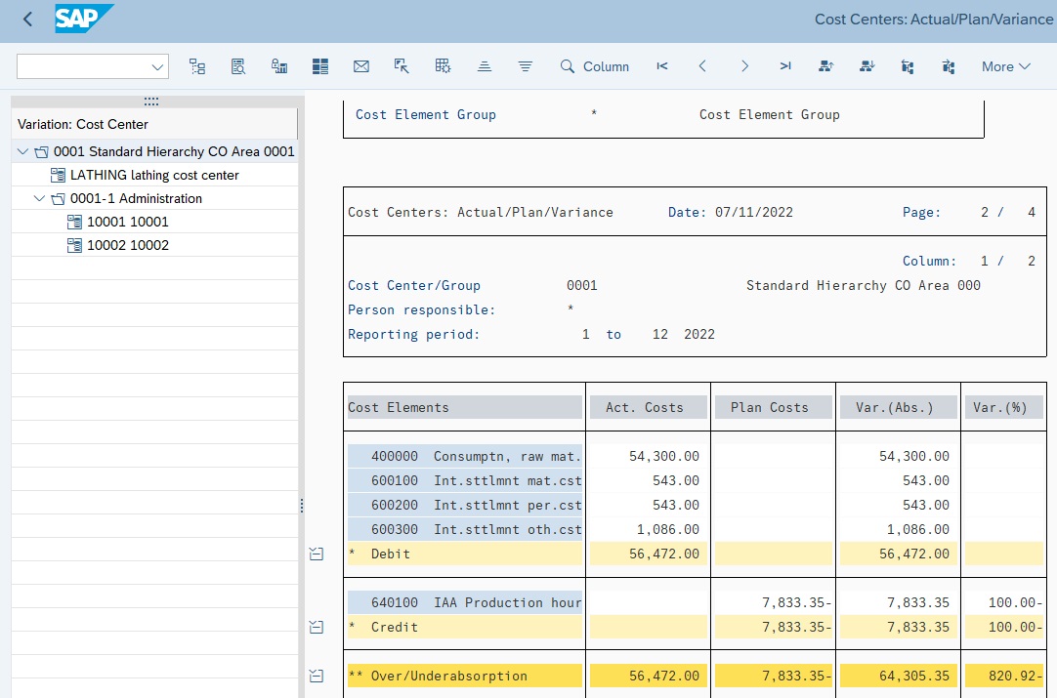Collapse the 0001-1 Administration branch

click(39, 198)
